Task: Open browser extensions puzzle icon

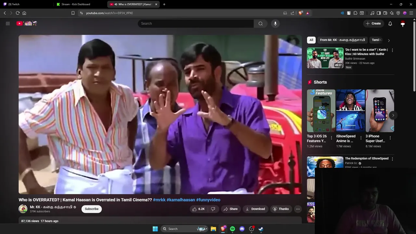Action: click(355, 13)
